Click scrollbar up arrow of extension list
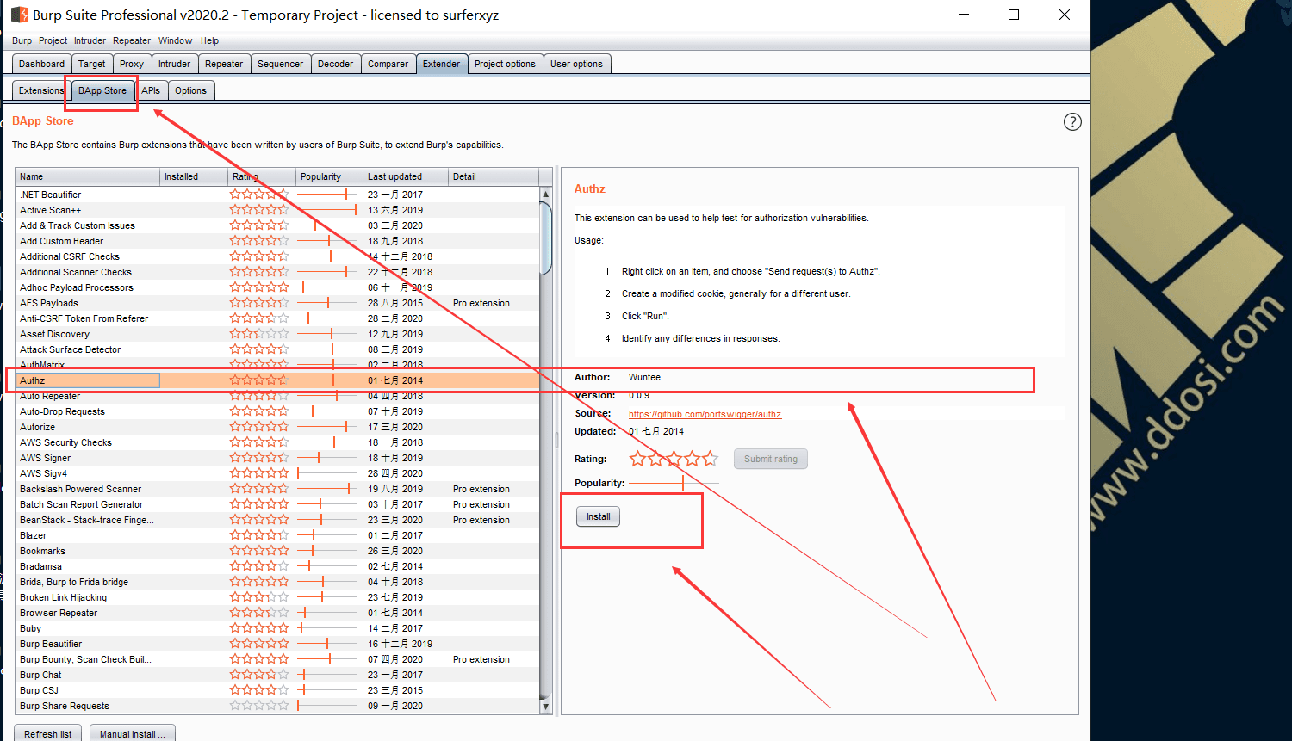Image resolution: width=1292 pixels, height=741 pixels. [x=545, y=195]
